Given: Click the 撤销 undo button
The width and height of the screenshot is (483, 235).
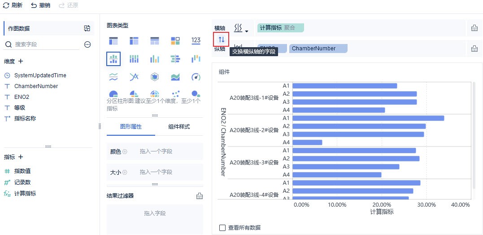Looking at the screenshot, I should pos(40,5).
